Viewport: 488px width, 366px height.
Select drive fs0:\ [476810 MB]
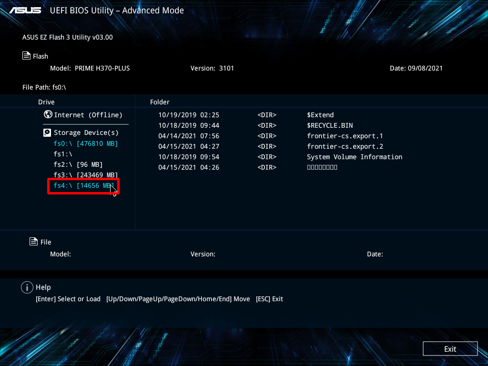point(86,143)
